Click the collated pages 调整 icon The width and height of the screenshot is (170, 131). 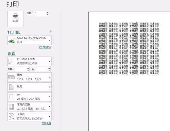pos(11,77)
